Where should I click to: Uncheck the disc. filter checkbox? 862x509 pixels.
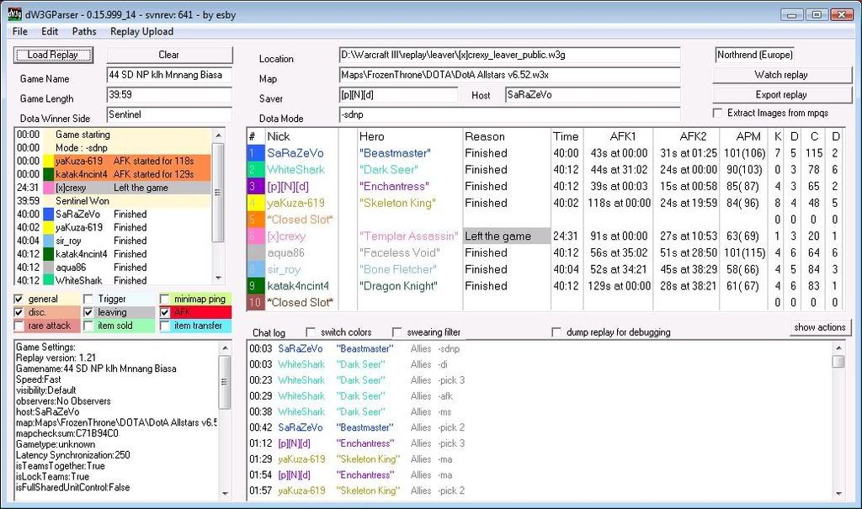(x=19, y=312)
